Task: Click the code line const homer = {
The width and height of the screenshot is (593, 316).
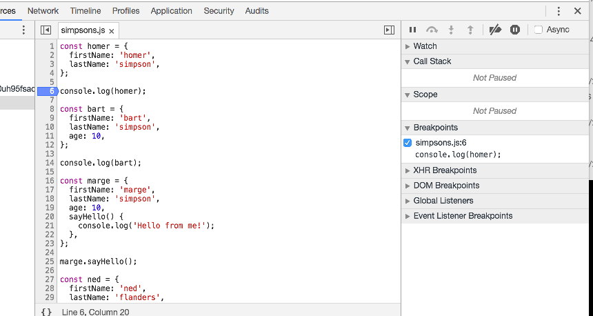Action: [94, 46]
